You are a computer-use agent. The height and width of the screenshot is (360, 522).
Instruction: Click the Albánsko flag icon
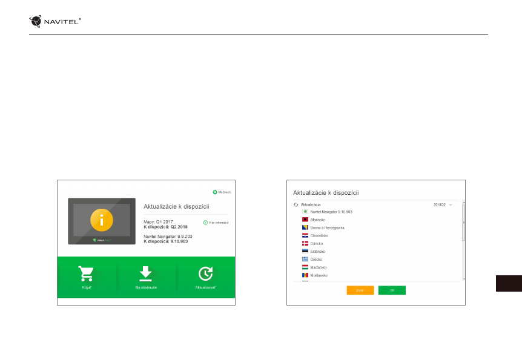[x=305, y=220]
